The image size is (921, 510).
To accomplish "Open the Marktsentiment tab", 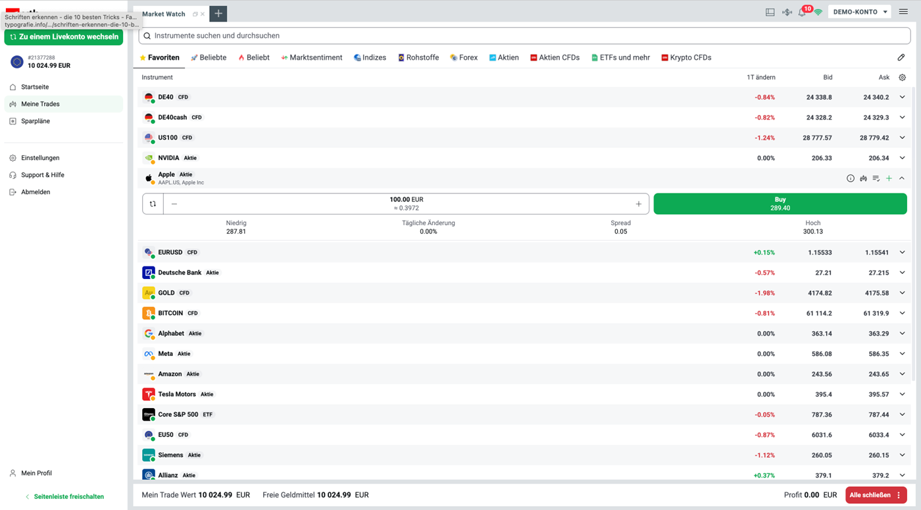I will [312, 58].
